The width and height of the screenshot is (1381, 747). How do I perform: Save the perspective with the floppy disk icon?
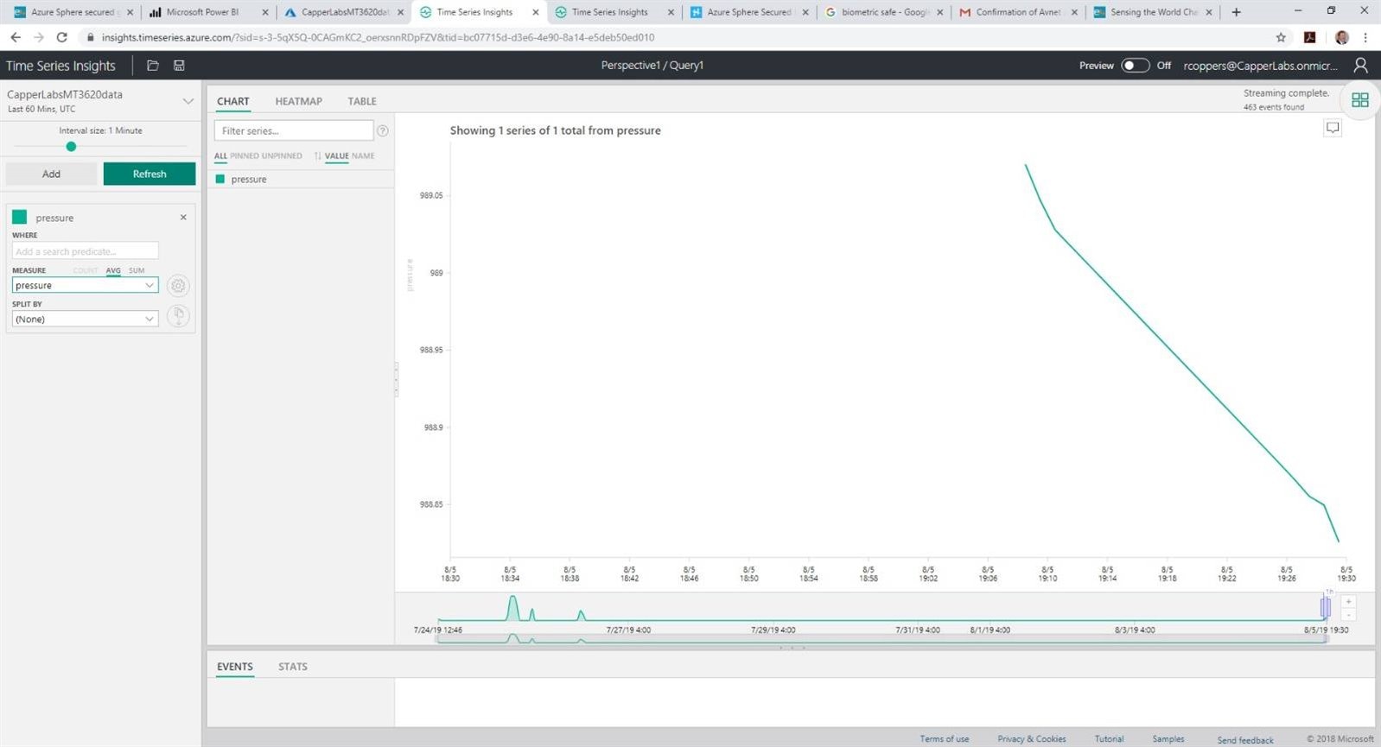tap(179, 66)
